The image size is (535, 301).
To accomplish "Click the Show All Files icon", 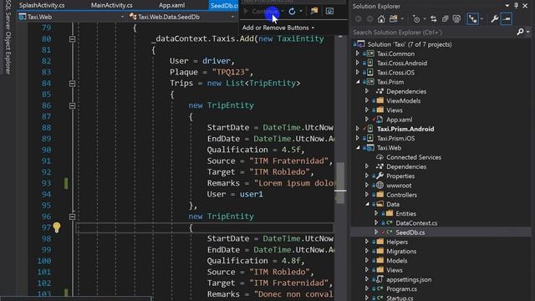I will [x=456, y=19].
